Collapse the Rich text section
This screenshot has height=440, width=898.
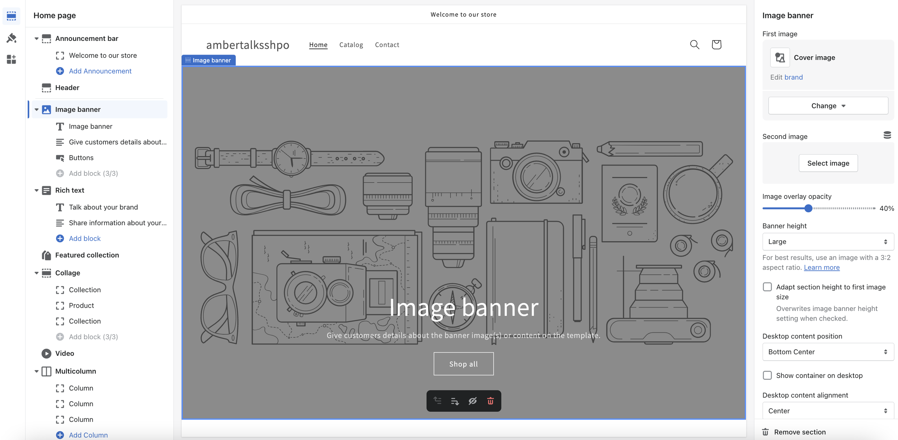point(36,190)
